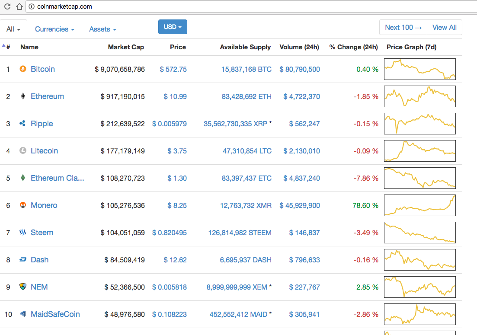477x335 pixels.
Task: Click the MaidSafeCoin logo icon
Action: click(23, 314)
